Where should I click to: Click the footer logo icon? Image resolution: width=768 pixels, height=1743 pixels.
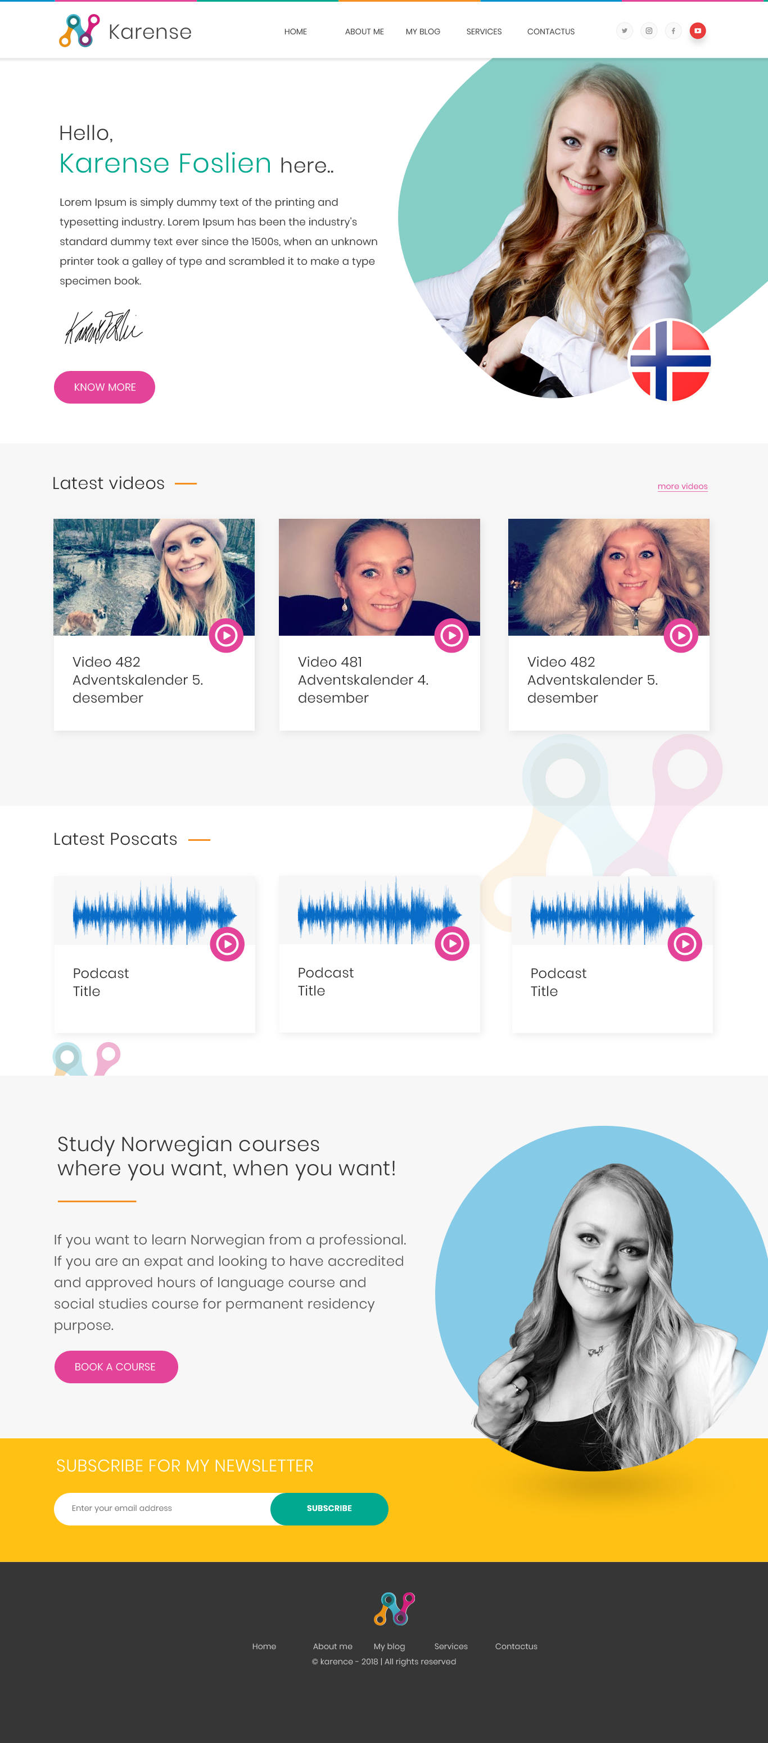(394, 1608)
